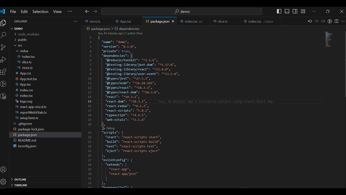Toggle the bottom panel layout button

[x=287, y=11]
